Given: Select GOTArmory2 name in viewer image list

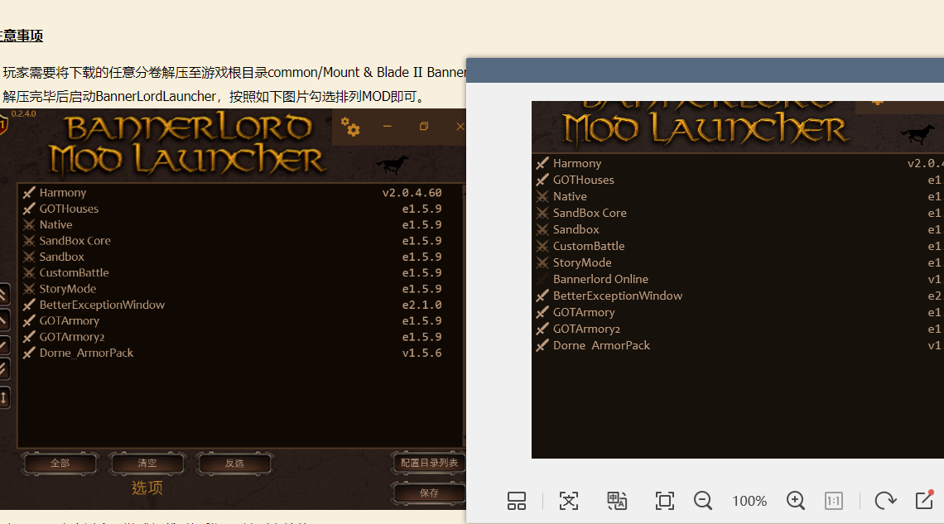Looking at the screenshot, I should [x=586, y=329].
